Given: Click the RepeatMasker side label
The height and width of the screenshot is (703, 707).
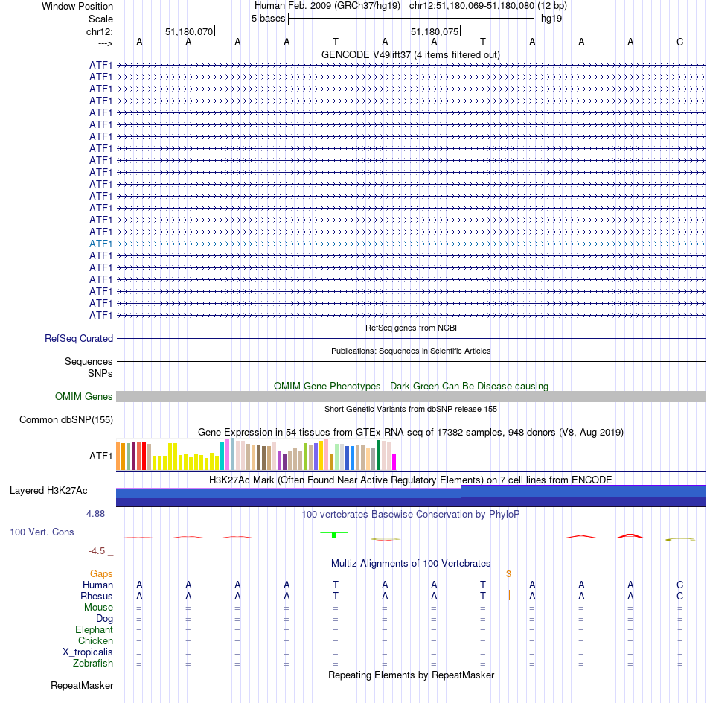Looking at the screenshot, I should [82, 685].
